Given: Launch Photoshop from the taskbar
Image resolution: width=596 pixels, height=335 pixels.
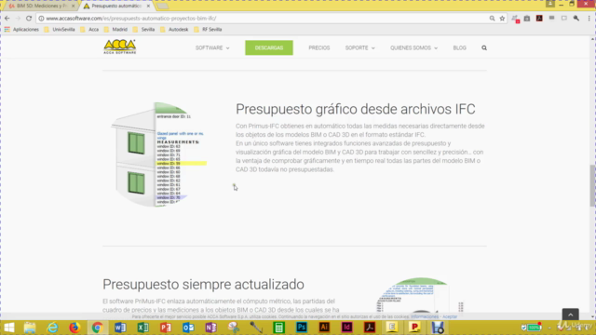Looking at the screenshot, I should click(302, 328).
